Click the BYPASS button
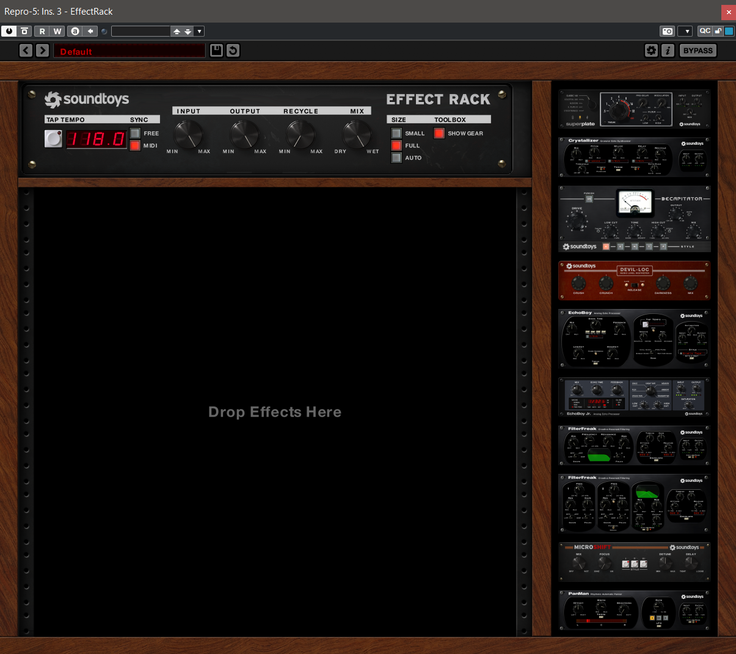 pos(698,51)
